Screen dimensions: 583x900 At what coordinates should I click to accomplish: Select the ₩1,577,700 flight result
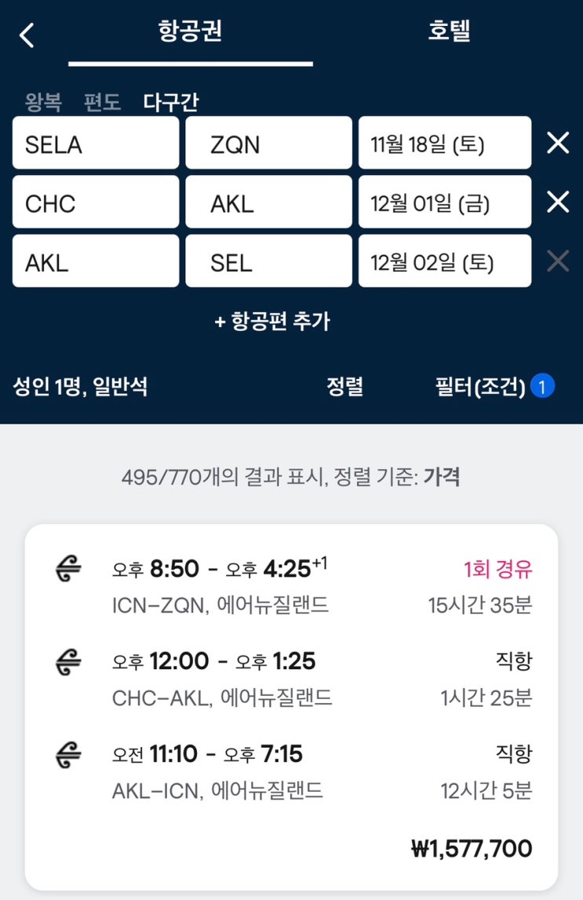(x=291, y=706)
